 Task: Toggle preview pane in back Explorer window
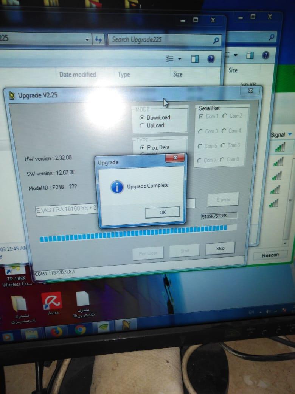[x=250, y=55]
